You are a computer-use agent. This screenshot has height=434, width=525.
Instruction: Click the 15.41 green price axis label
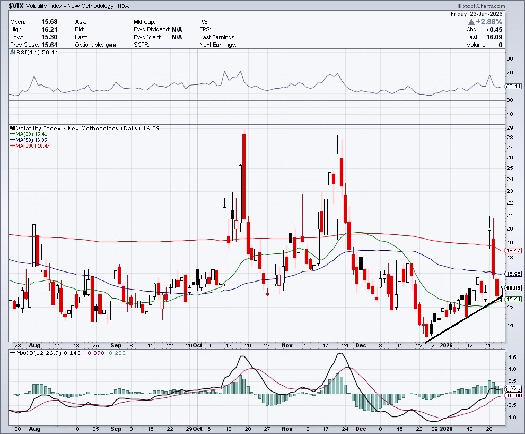click(x=512, y=300)
